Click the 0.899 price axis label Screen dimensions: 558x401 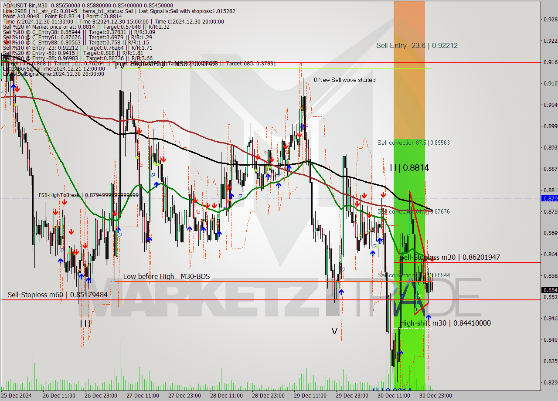(x=550, y=126)
